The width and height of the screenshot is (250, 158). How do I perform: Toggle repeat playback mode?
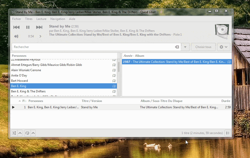27,133
